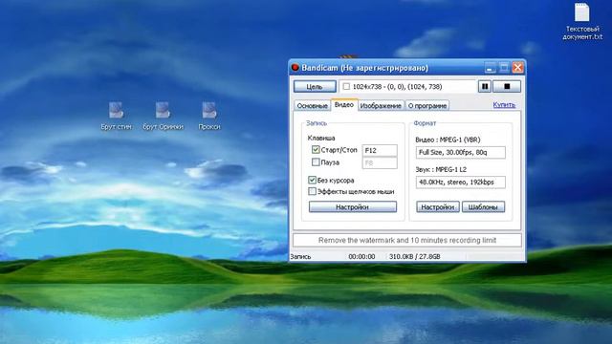Open the Брут Ориджи desktop shortcut
The height and width of the screenshot is (344, 612).
(x=163, y=116)
